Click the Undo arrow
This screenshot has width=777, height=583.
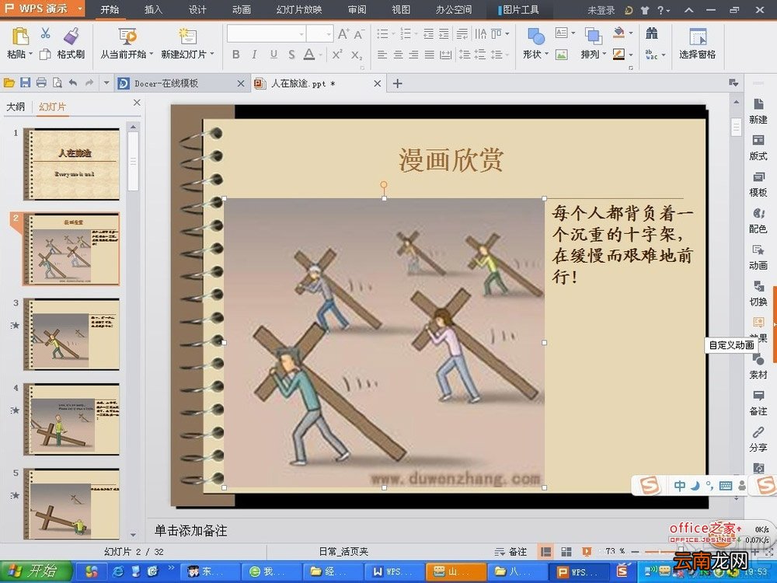(x=73, y=83)
